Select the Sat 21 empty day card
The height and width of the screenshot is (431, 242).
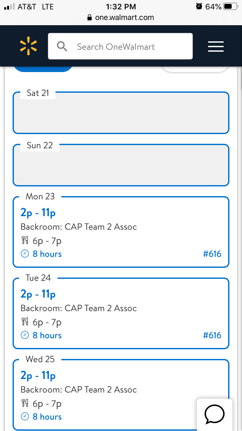(x=121, y=113)
